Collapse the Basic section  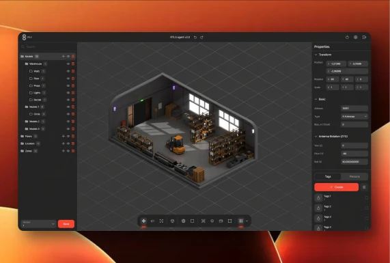(x=316, y=99)
